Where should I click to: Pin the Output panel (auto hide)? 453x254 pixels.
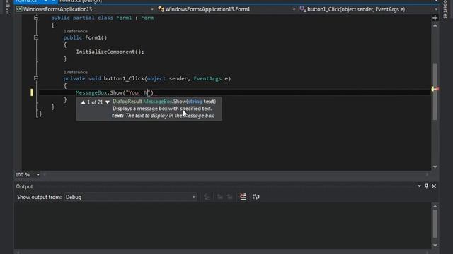426,186
